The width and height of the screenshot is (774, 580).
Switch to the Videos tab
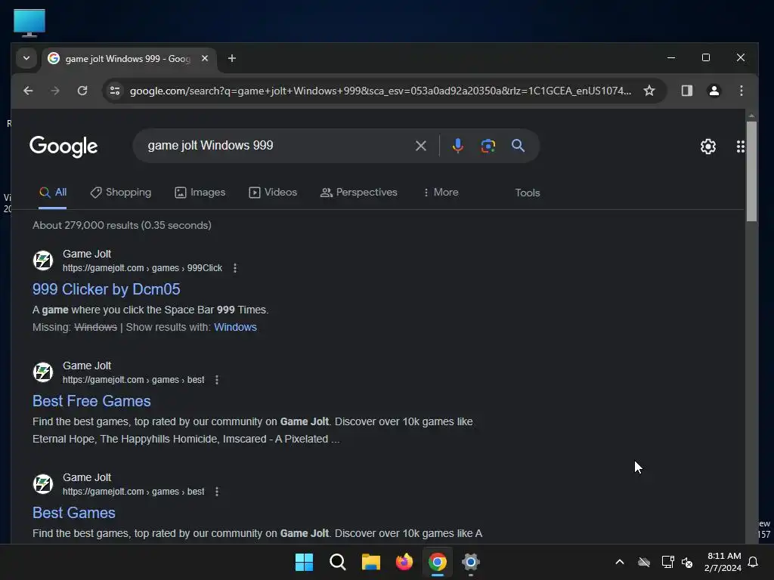tap(273, 193)
